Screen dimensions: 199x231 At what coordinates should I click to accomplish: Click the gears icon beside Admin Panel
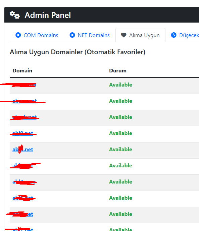coord(14,15)
